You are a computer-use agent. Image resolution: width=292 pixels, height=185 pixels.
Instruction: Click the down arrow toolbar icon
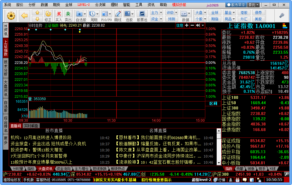pyautogui.click(x=37, y=19)
